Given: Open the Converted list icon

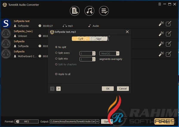Looking at the screenshot, I should pyautogui.click(x=104, y=11).
